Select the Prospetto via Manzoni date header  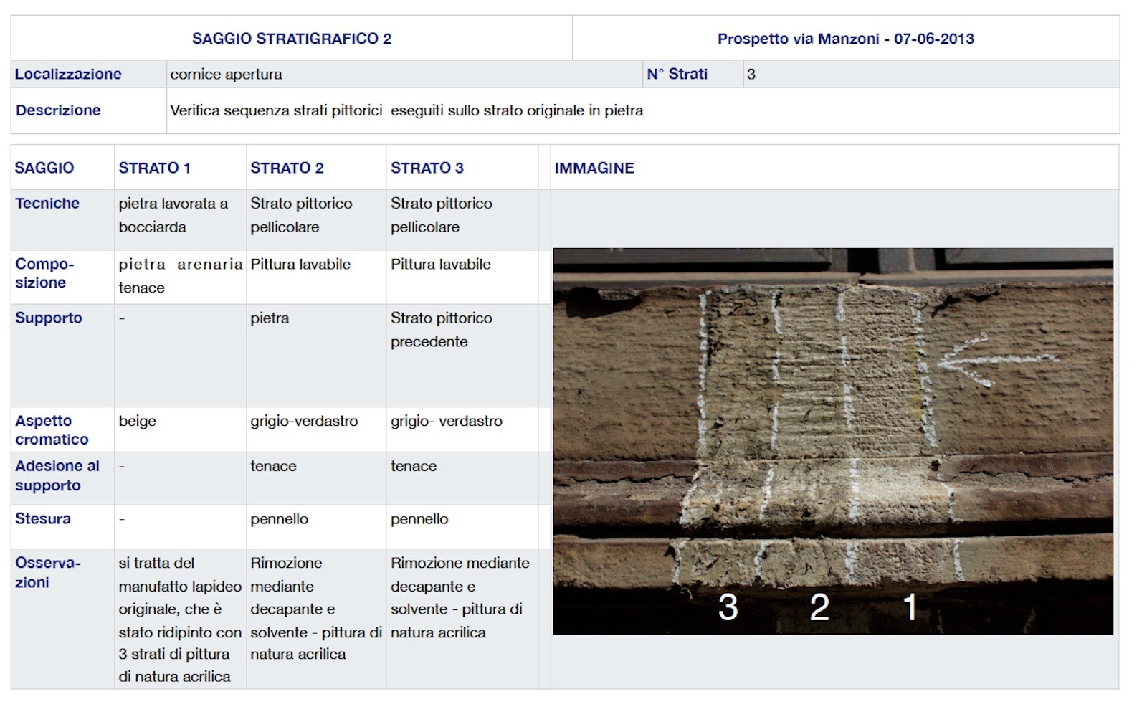(845, 39)
